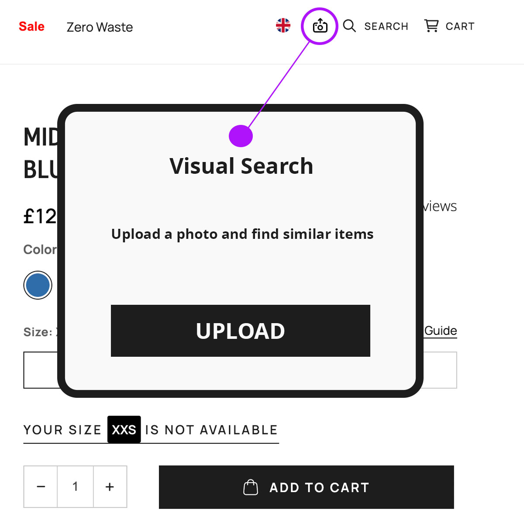Click the CART text label

pos(460,26)
